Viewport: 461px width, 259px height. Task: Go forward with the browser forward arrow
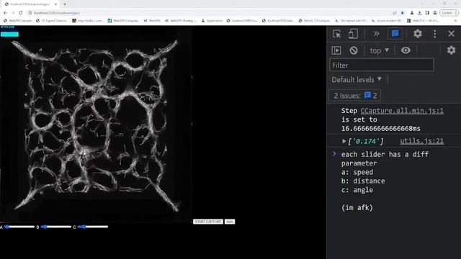(13, 13)
